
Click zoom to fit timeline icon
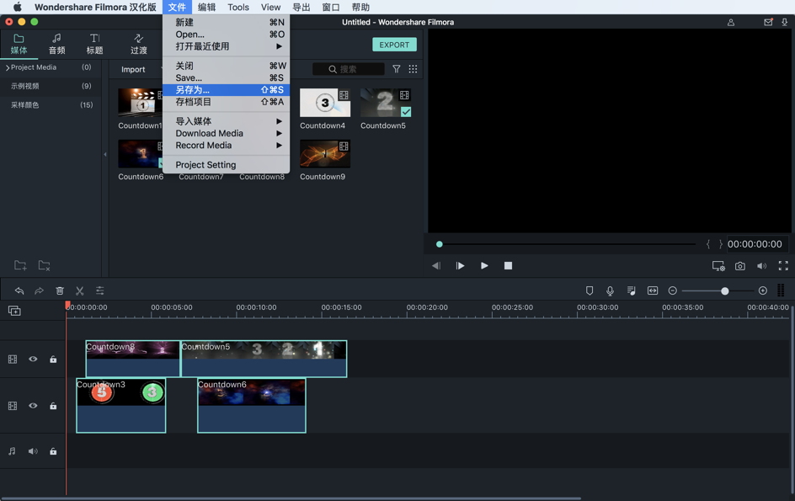point(653,290)
